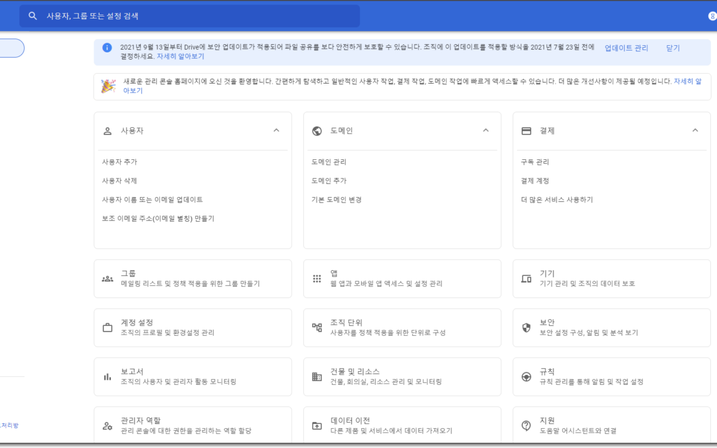717x448 pixels.
Task: Open the 규칙 card title
Action: coord(547,371)
